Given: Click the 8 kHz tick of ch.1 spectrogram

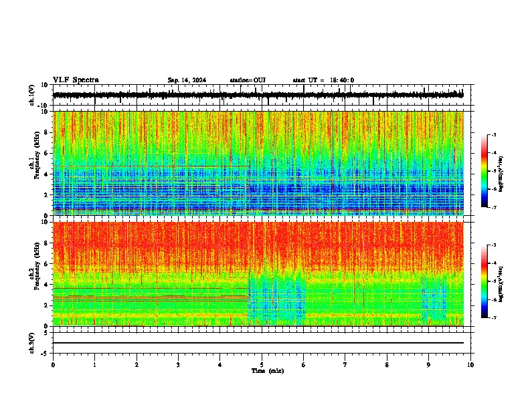Looking at the screenshot, I should (x=47, y=132).
